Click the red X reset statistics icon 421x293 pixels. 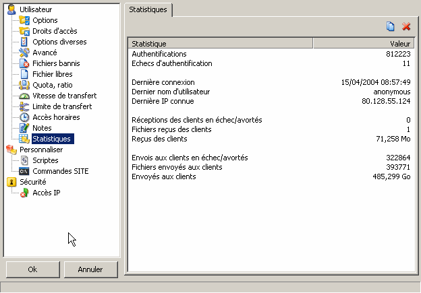[x=406, y=26]
